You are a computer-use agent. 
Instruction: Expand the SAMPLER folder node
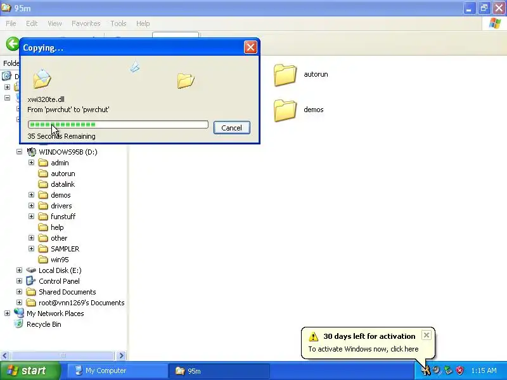coord(31,248)
